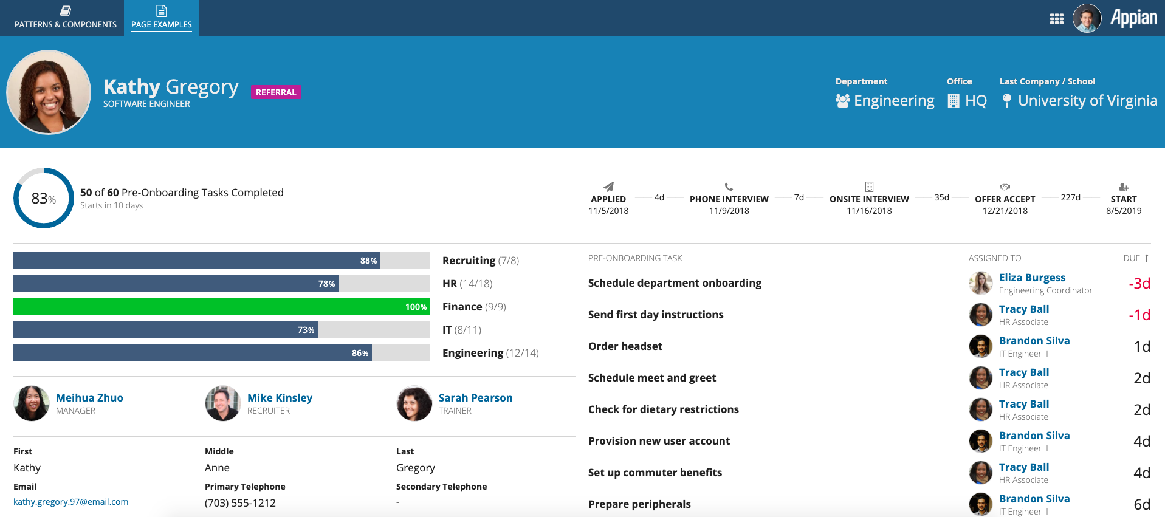Click the HQ office building icon
The width and height of the screenshot is (1165, 517).
pos(954,101)
